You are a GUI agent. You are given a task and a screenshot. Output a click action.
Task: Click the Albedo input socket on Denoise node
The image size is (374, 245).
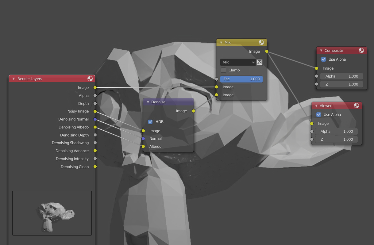point(143,147)
